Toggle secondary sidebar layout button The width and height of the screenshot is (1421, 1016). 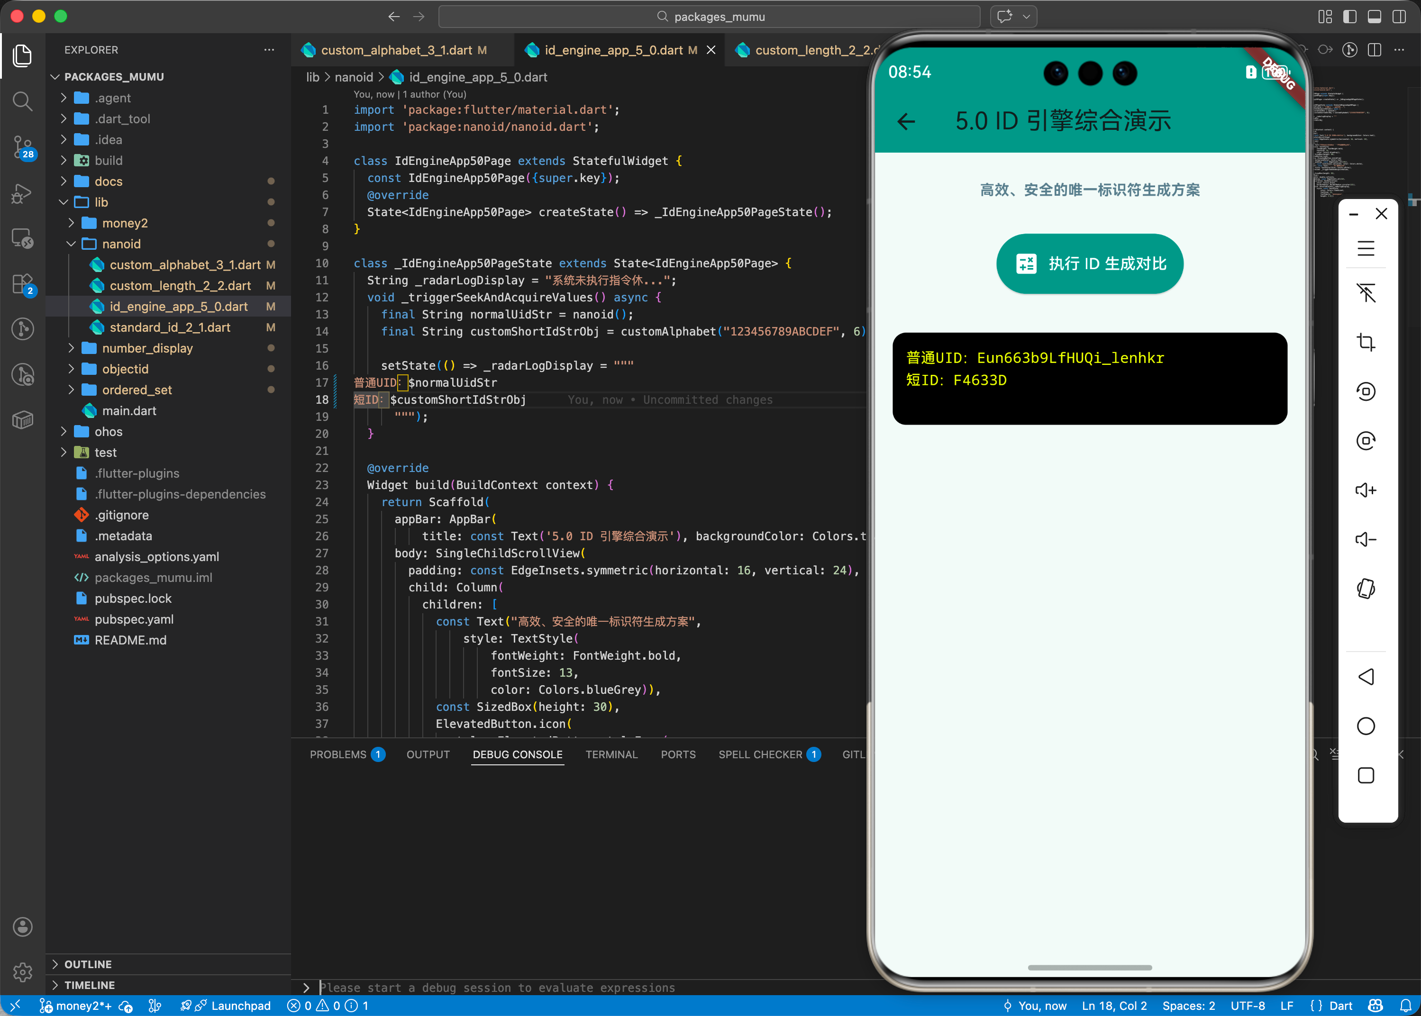coord(1399,17)
